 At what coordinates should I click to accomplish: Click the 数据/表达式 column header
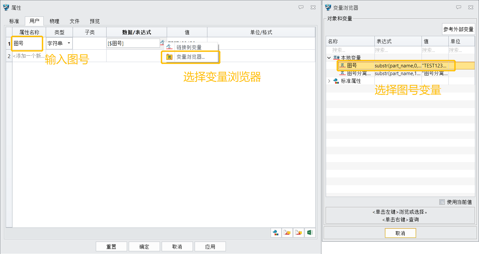137,32
